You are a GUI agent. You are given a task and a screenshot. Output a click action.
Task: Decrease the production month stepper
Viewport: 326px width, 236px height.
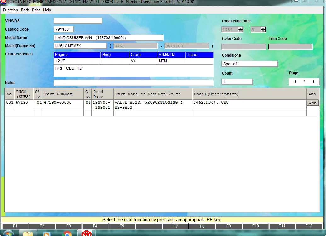point(263,31)
